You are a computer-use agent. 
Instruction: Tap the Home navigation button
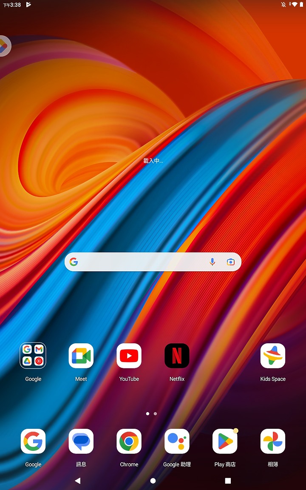(153, 481)
